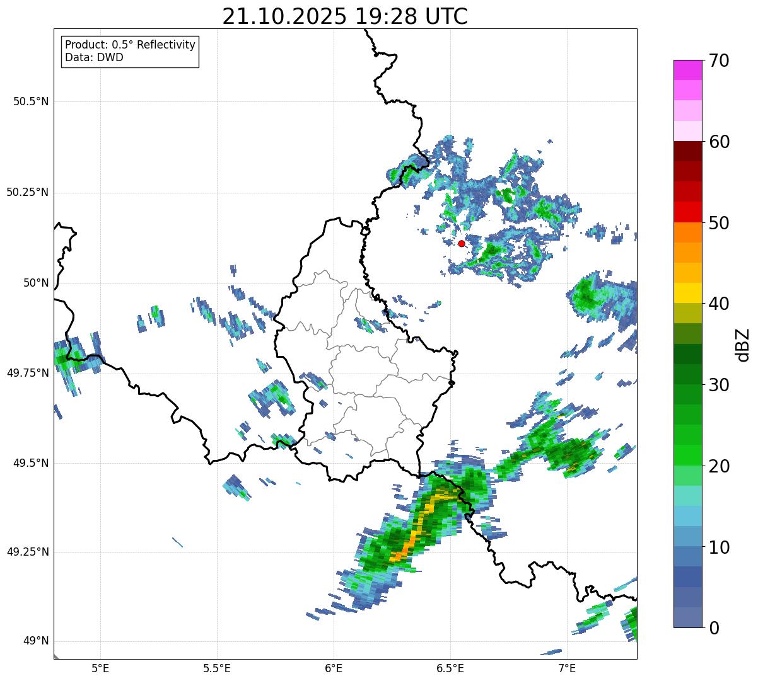Click the yellow colorbar segment above 40
Screen dimensions: 758x681
click(687, 293)
